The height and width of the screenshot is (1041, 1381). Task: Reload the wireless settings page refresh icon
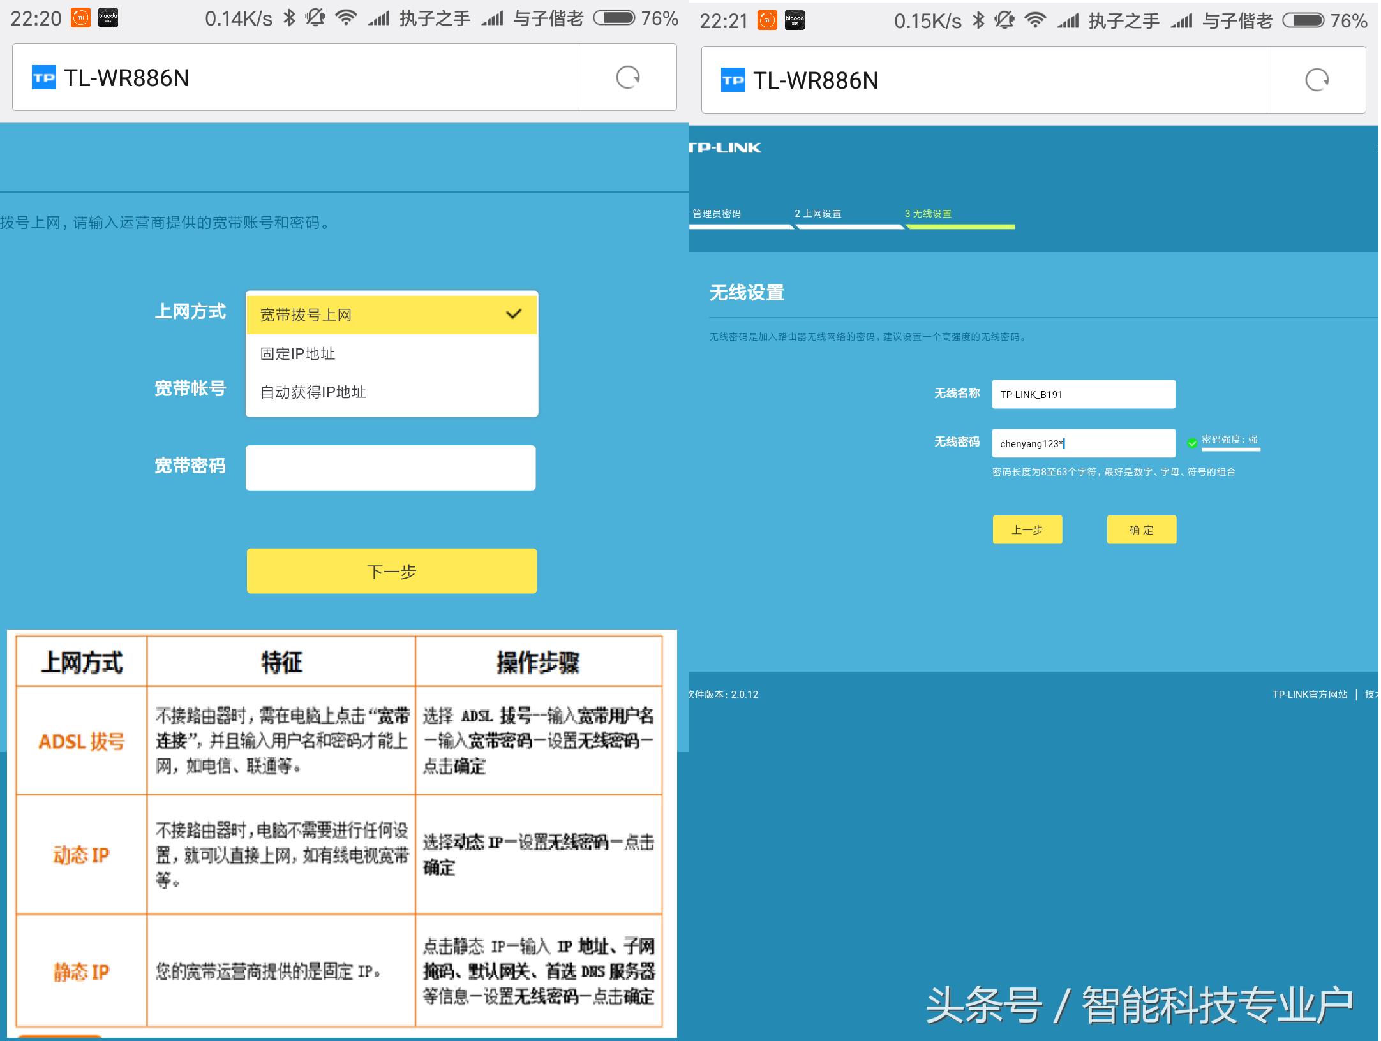pyautogui.click(x=1316, y=80)
